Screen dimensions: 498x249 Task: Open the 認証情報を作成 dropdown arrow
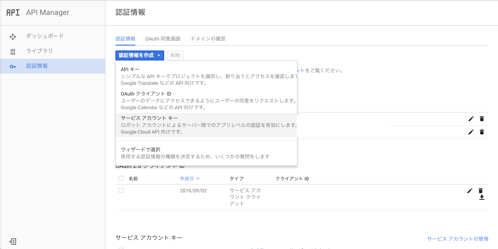(x=159, y=55)
